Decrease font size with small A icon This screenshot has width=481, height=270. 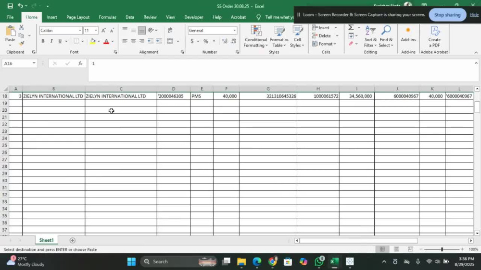point(112,30)
